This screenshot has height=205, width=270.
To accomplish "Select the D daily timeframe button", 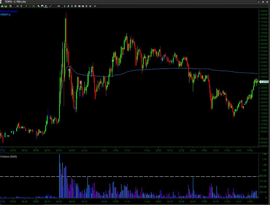I will [86, 6].
